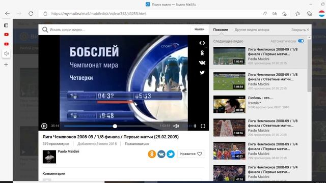326x183 pixels.
Task: Click Paolo Maldini avatar picture
Action: pos(49,157)
